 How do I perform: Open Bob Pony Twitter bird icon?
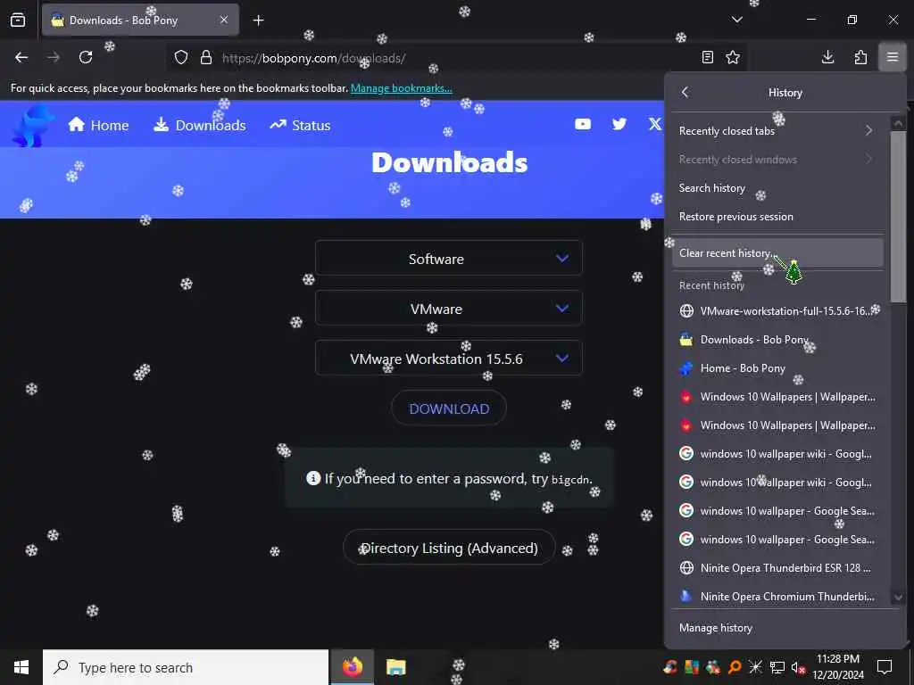pos(619,124)
